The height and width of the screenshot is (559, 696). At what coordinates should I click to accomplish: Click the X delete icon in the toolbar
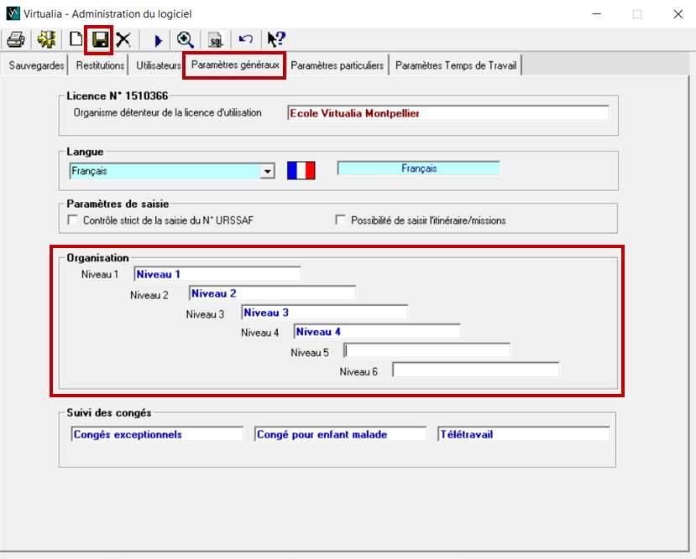click(x=123, y=39)
